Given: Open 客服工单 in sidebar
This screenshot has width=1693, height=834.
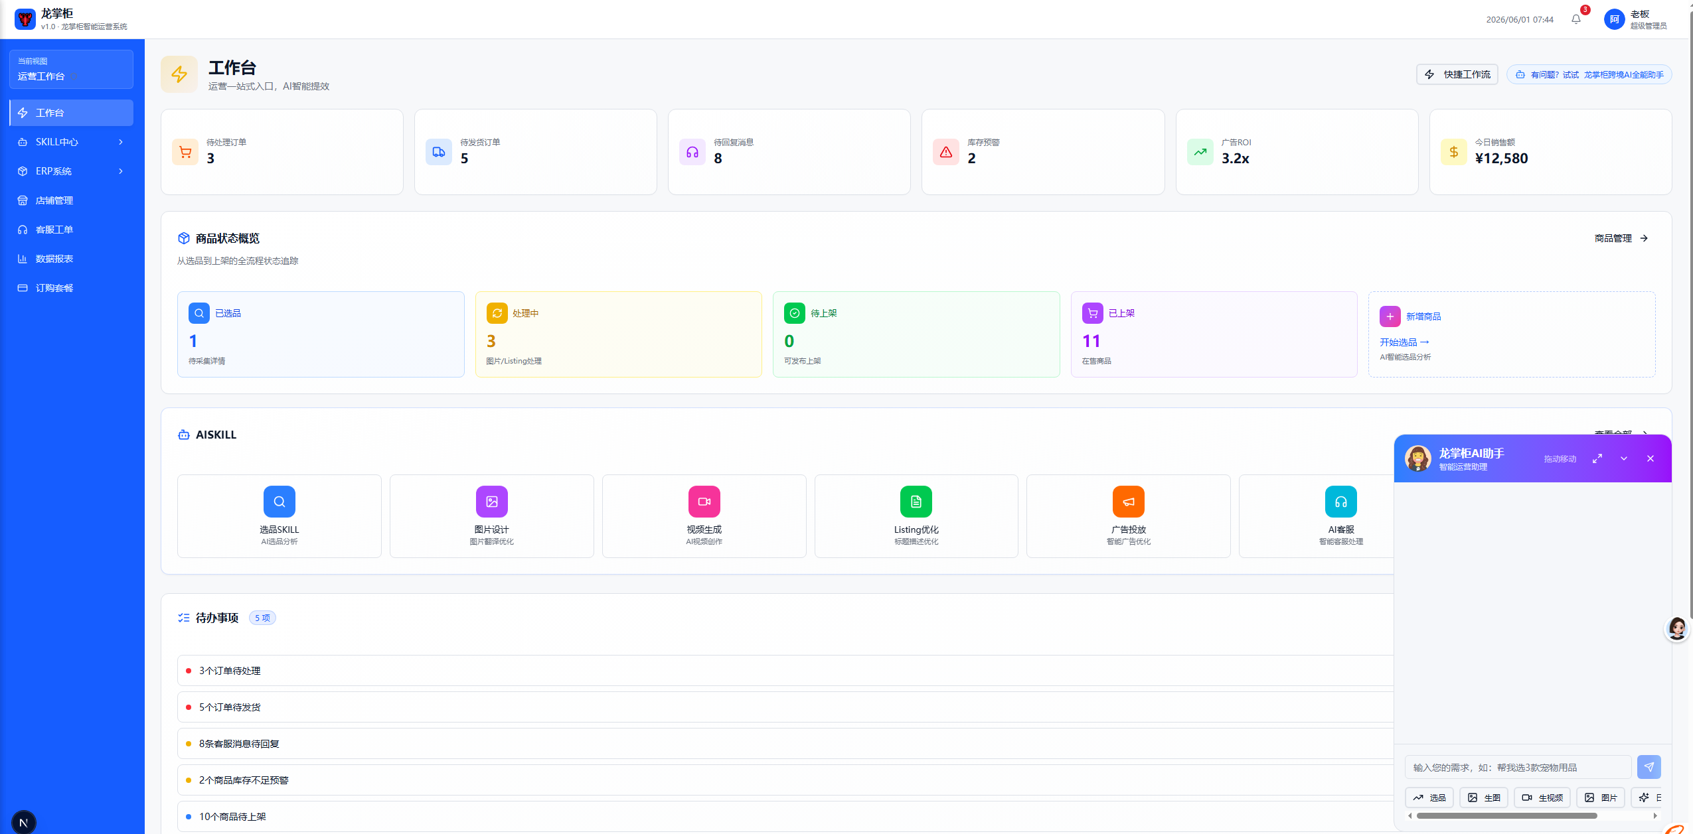Looking at the screenshot, I should point(72,230).
